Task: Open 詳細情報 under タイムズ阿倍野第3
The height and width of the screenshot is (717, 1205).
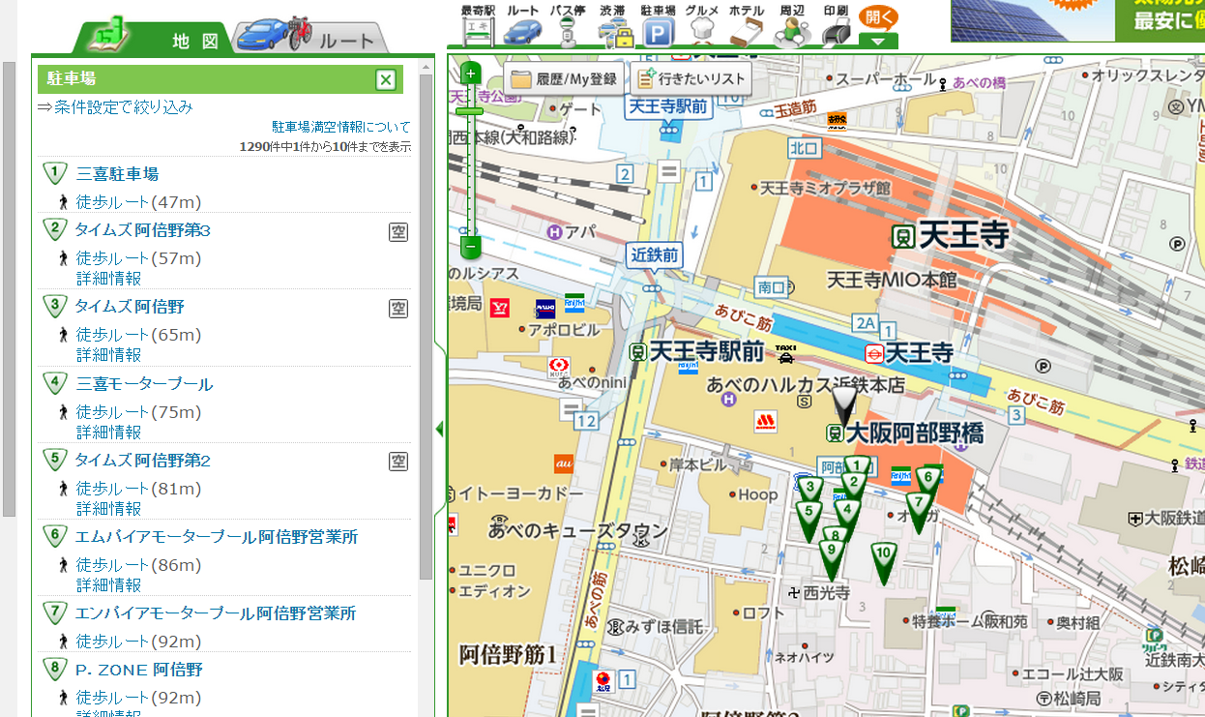Action: (108, 279)
